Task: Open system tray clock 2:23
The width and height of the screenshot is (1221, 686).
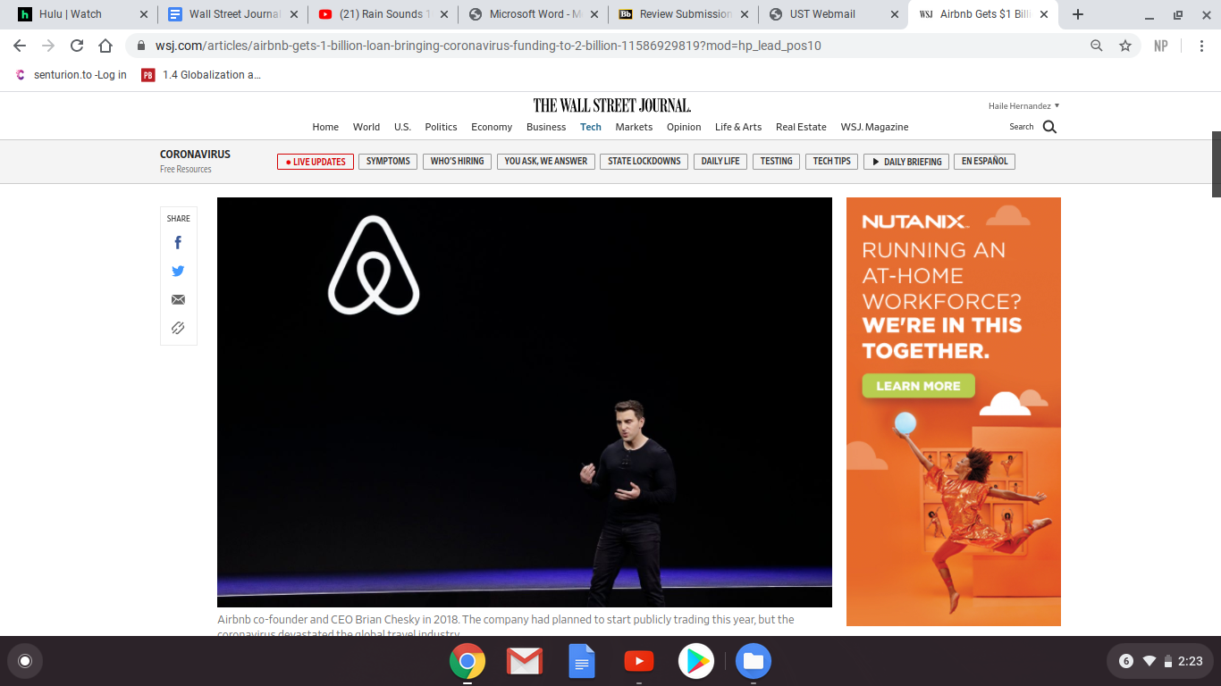Action: (1190, 661)
